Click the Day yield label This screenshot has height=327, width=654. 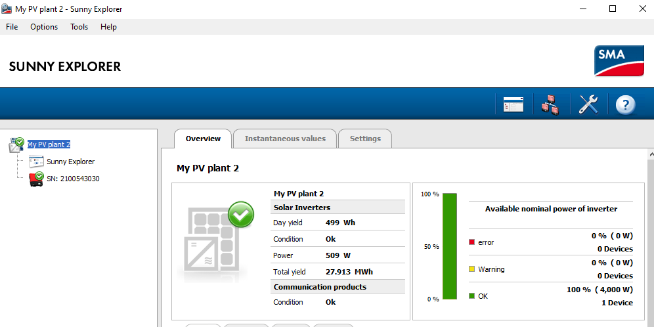(288, 223)
